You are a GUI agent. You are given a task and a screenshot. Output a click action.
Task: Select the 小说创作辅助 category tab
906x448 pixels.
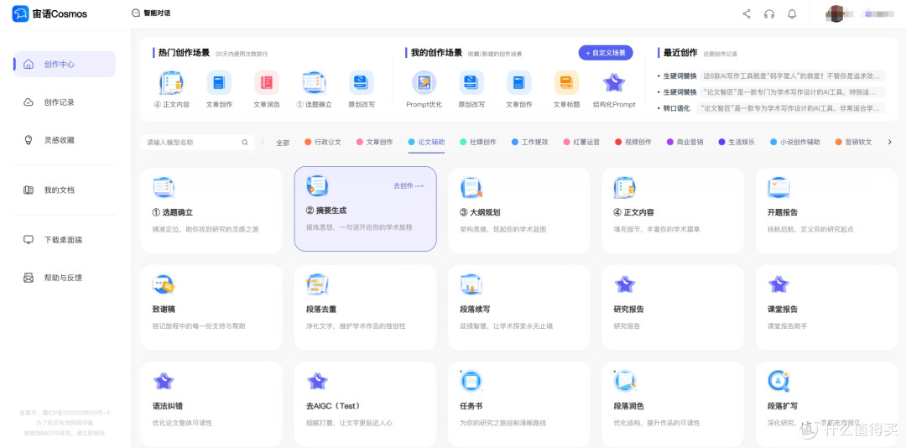795,142
